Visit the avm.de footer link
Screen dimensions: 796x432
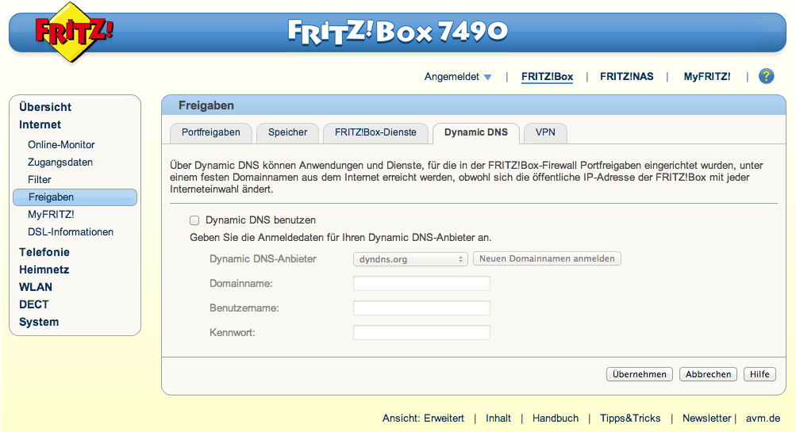click(x=763, y=419)
